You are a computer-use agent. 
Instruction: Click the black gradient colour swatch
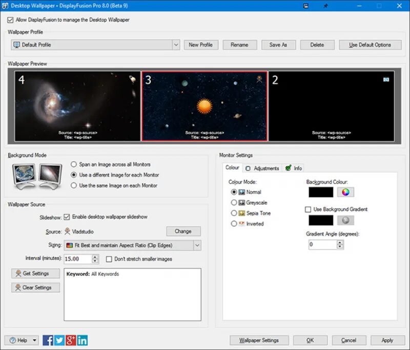pyautogui.click(x=321, y=220)
